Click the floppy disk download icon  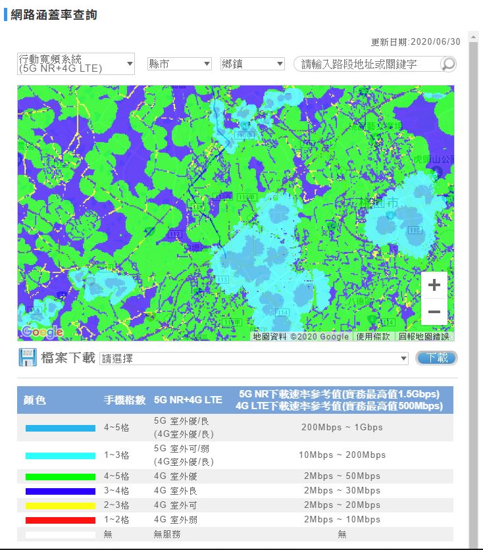(x=28, y=357)
